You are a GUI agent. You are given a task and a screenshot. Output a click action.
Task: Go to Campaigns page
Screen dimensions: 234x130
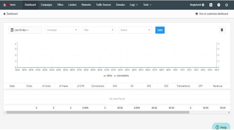[x=46, y=5]
